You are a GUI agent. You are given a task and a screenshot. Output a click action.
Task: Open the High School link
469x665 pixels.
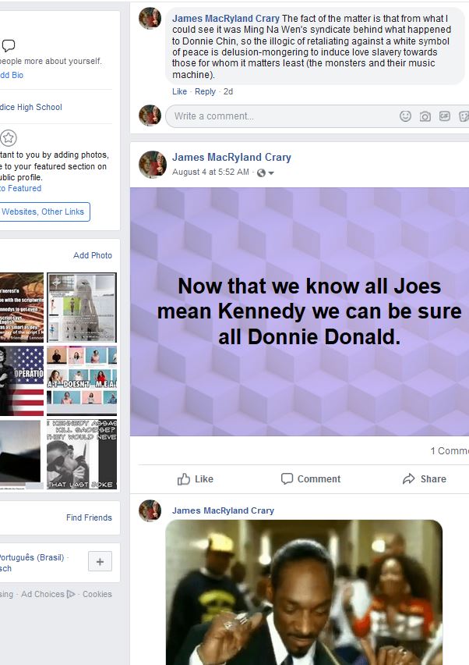pyautogui.click(x=31, y=107)
